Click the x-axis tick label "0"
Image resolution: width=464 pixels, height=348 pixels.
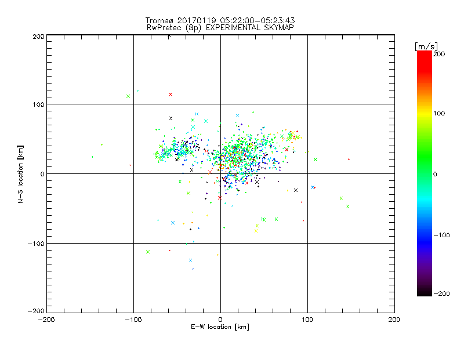220,320
